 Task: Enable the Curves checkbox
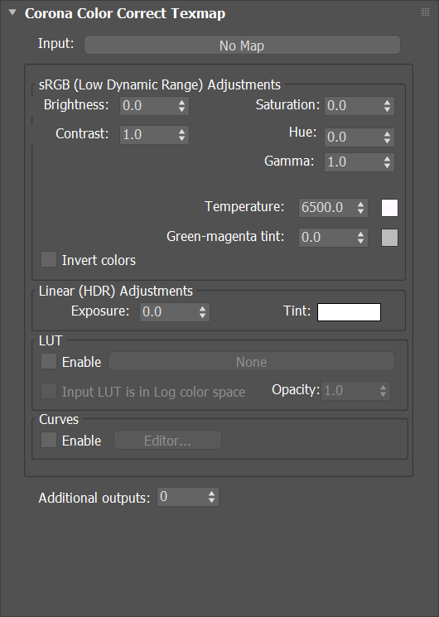coord(49,440)
